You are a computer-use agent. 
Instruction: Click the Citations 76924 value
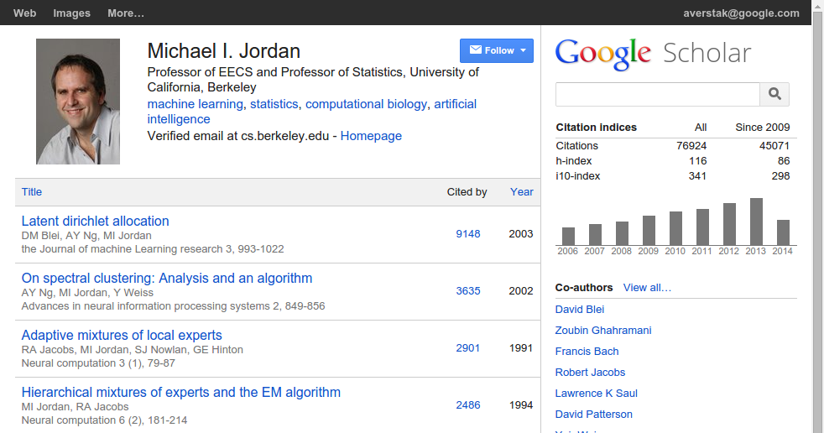pyautogui.click(x=691, y=145)
